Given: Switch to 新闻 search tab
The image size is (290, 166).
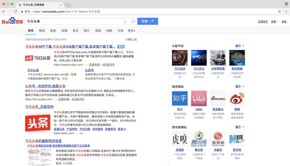Looking at the screenshot, I should pyautogui.click(x=42, y=30).
